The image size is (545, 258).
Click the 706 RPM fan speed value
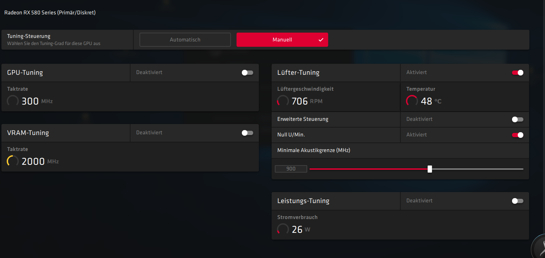(307, 101)
